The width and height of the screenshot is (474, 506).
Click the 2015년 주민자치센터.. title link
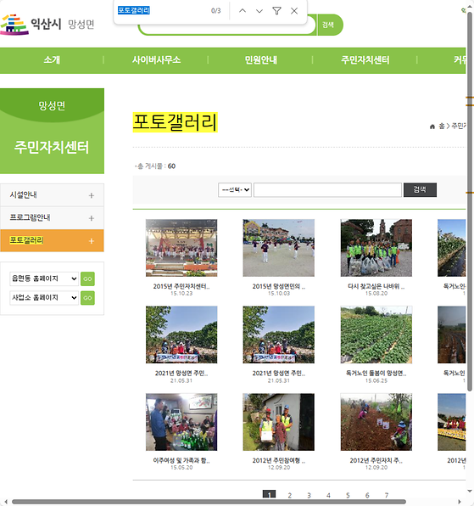pyautogui.click(x=181, y=286)
